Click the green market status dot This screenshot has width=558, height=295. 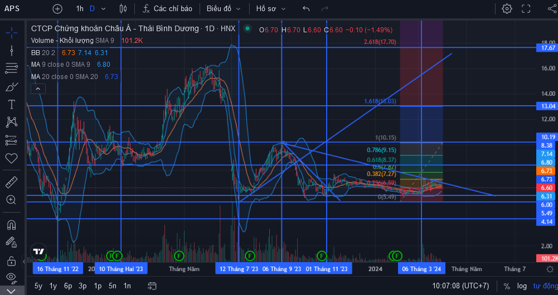click(x=248, y=29)
